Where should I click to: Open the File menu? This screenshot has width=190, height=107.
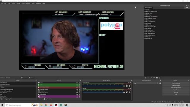1,3
